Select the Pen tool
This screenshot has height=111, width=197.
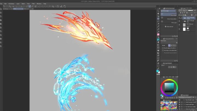[158, 29]
